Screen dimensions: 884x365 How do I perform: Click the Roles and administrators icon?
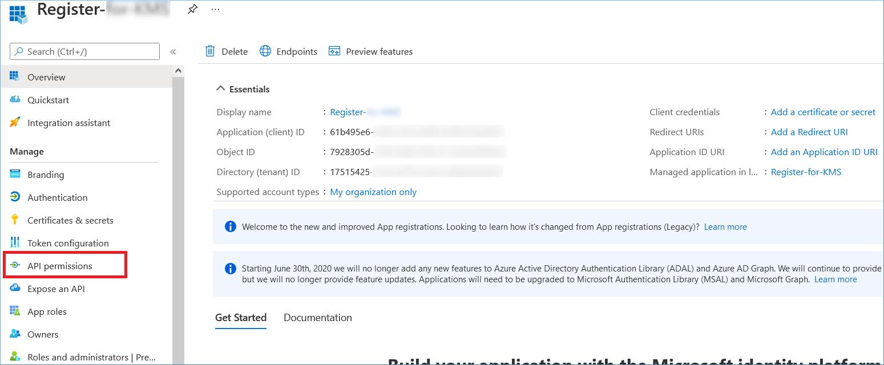point(15,357)
